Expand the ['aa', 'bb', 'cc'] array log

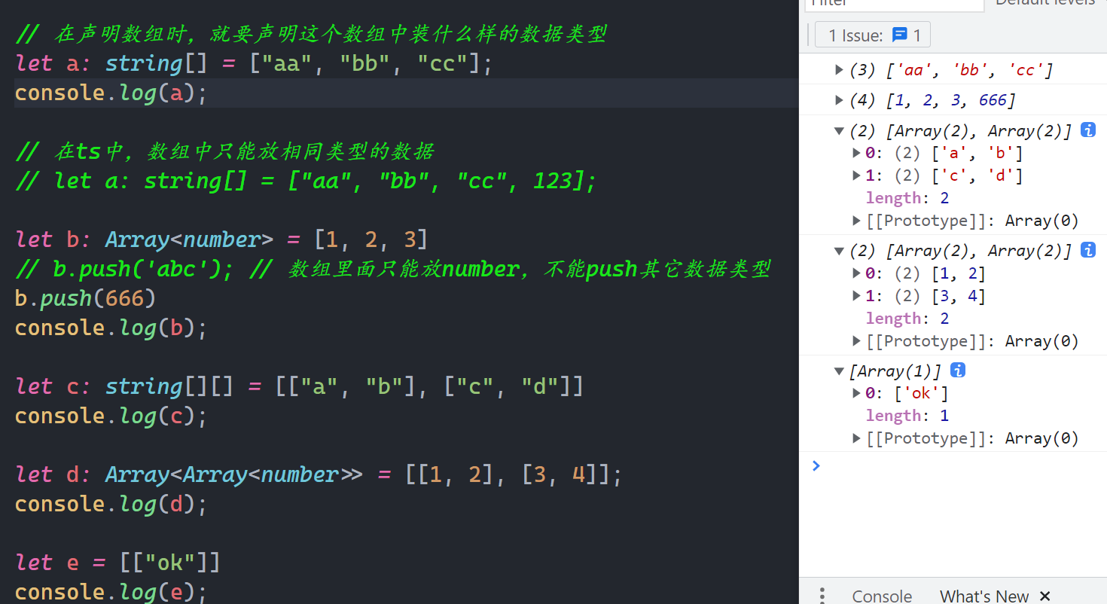[839, 70]
